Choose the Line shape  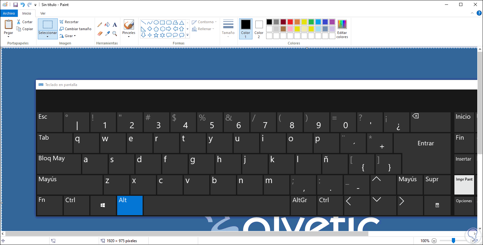pos(143,23)
